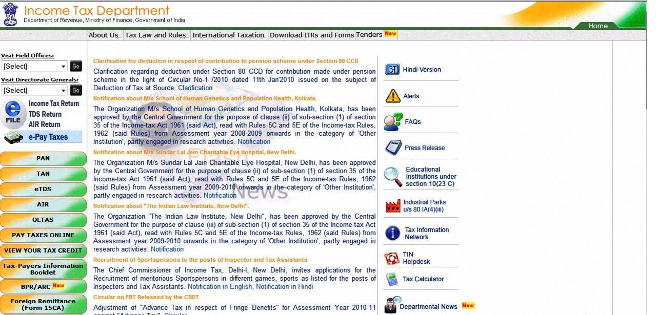The image size is (656, 315).
Task: Click heading about Sundar Lal Jain Charitable Eye Hospital
Action: [x=195, y=152]
